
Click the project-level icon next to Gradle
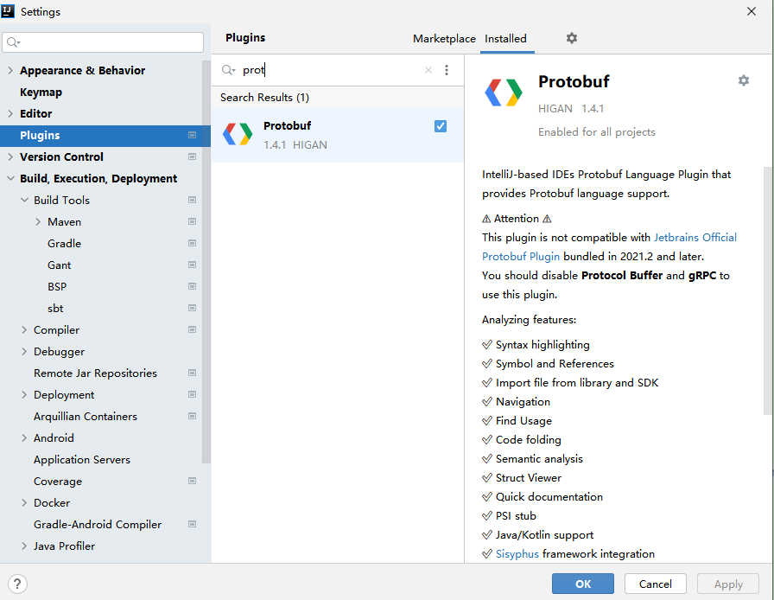[192, 243]
